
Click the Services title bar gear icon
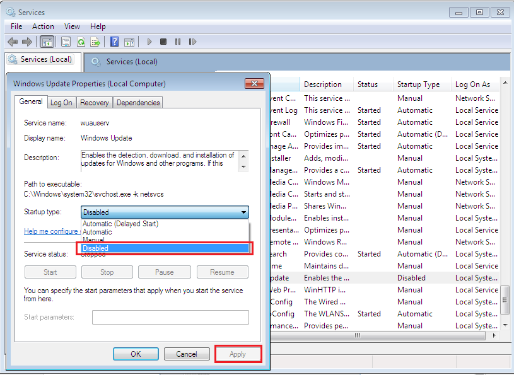click(11, 12)
